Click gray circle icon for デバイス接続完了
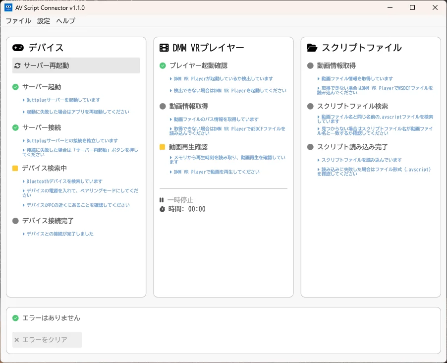447x363 pixels. click(16, 221)
